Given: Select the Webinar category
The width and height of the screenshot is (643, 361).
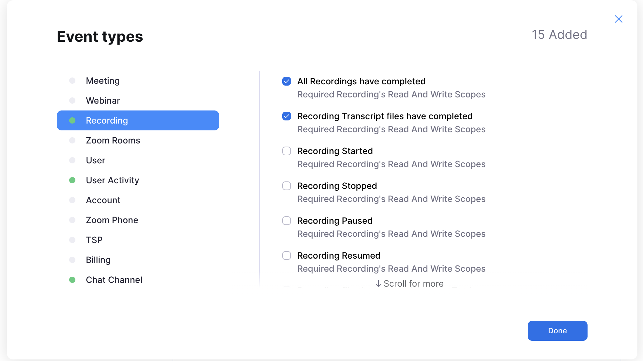Looking at the screenshot, I should click(103, 101).
